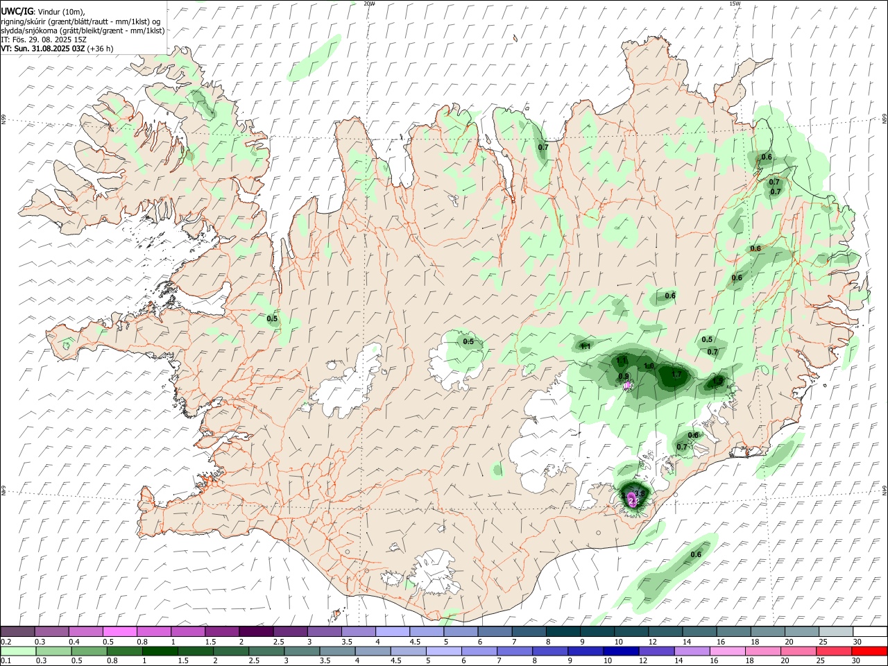The width and height of the screenshot is (888, 666).
Task: Click the 66N latitude label on the left edge
Action: [x=3, y=120]
